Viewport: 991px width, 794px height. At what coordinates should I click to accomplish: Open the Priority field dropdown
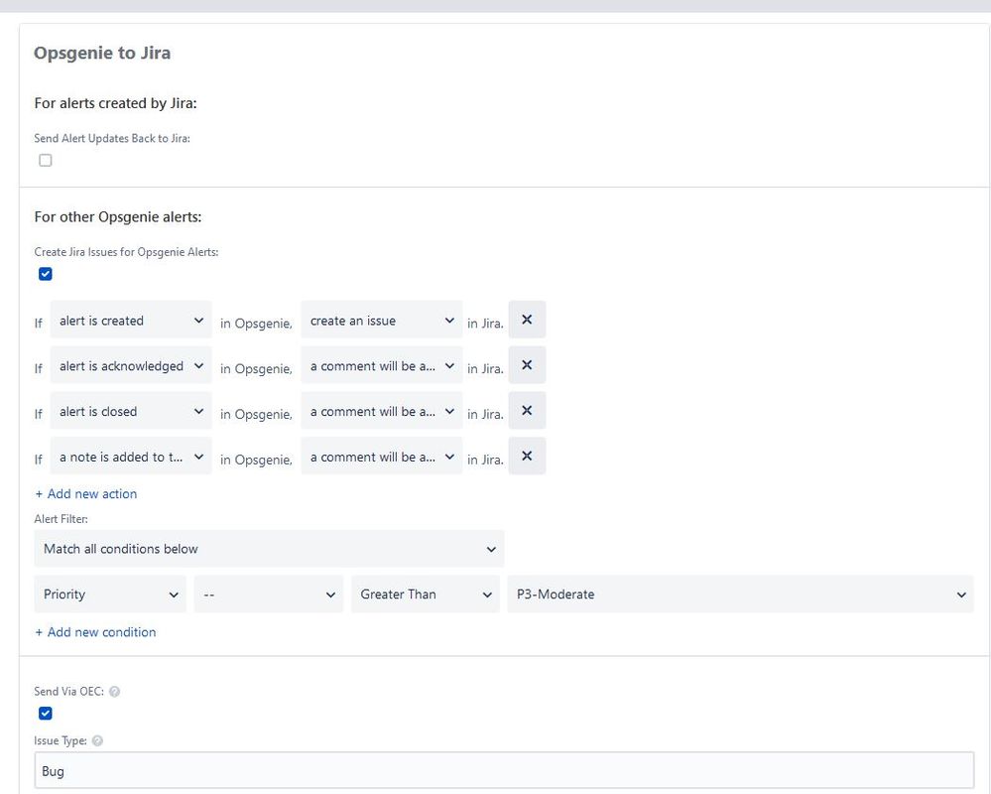(x=110, y=595)
